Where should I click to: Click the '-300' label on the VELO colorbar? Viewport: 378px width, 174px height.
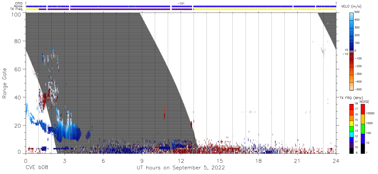358,74
